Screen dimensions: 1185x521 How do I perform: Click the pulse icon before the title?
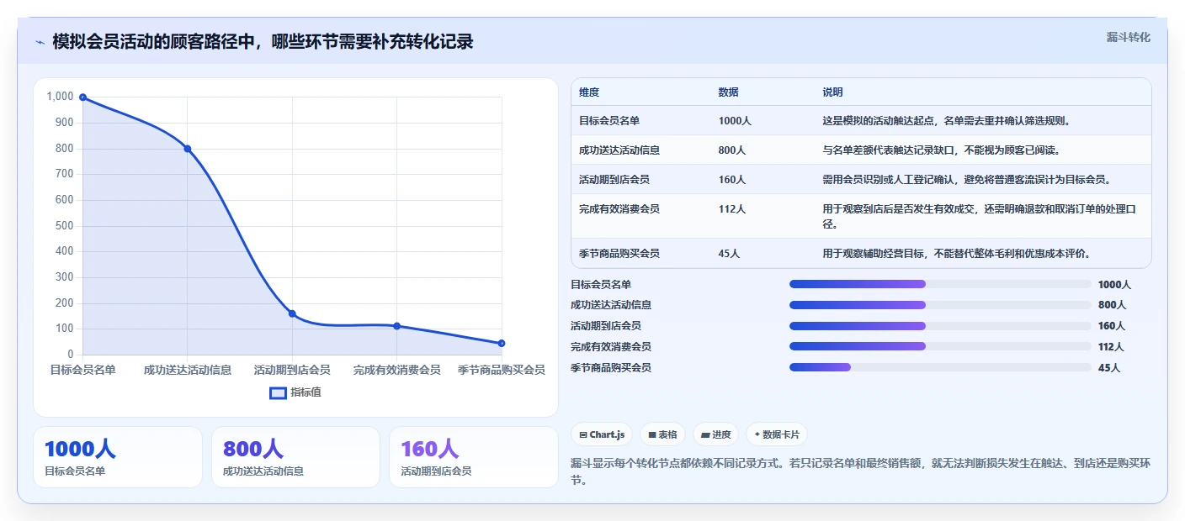tap(40, 42)
